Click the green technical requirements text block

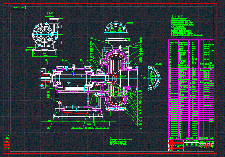click(x=186, y=26)
